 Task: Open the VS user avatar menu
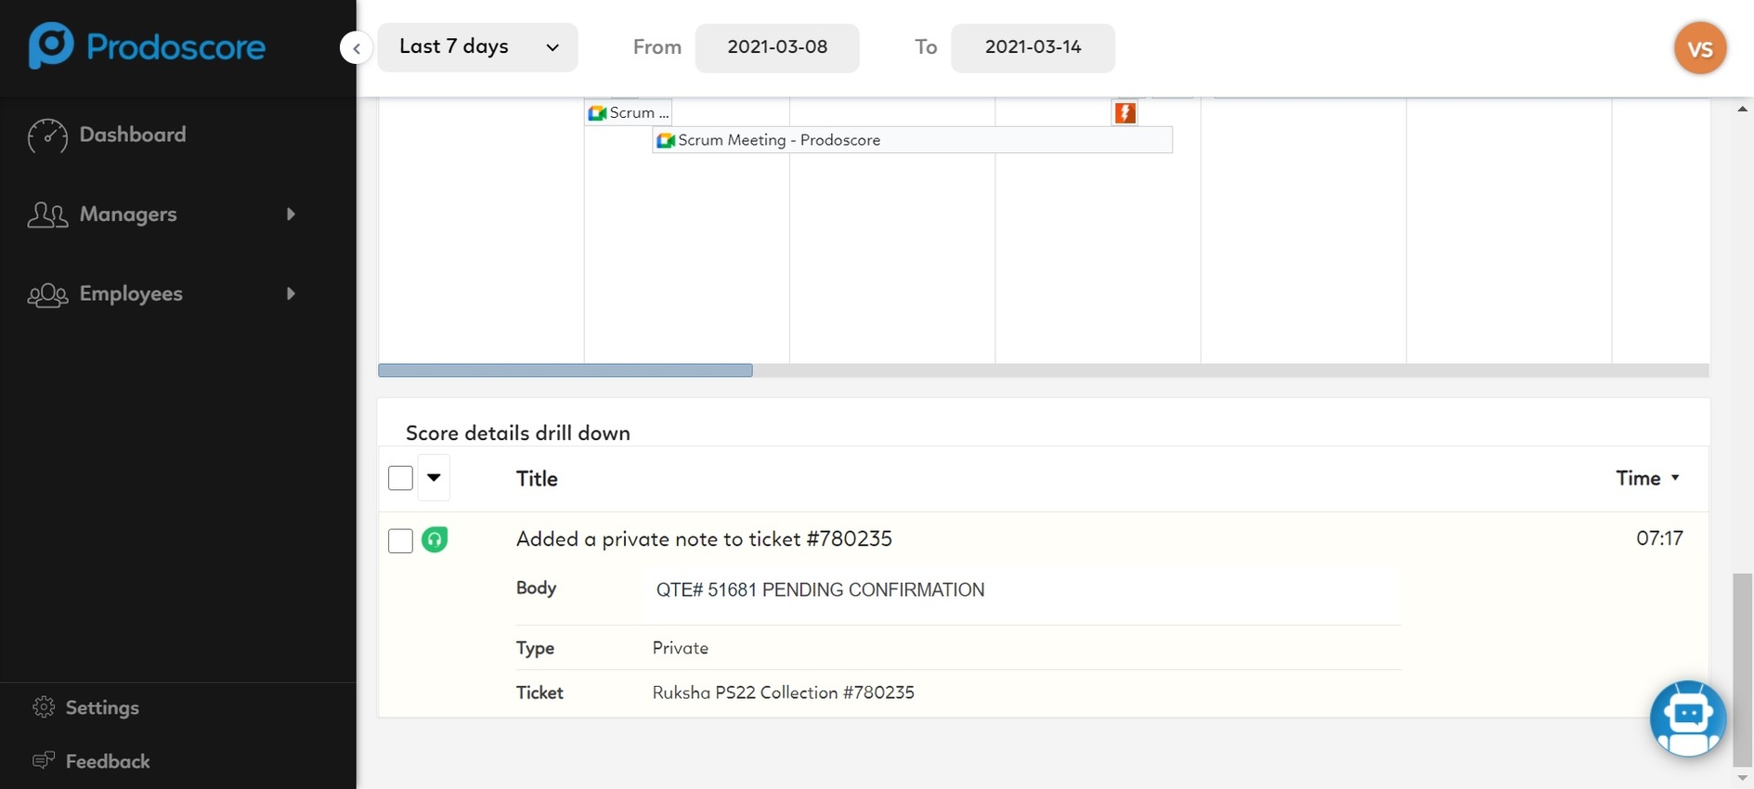click(x=1700, y=47)
